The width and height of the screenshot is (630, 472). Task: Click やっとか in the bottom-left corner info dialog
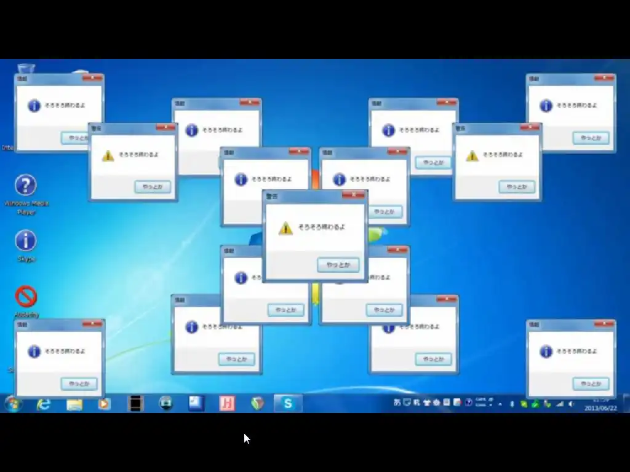coord(79,383)
